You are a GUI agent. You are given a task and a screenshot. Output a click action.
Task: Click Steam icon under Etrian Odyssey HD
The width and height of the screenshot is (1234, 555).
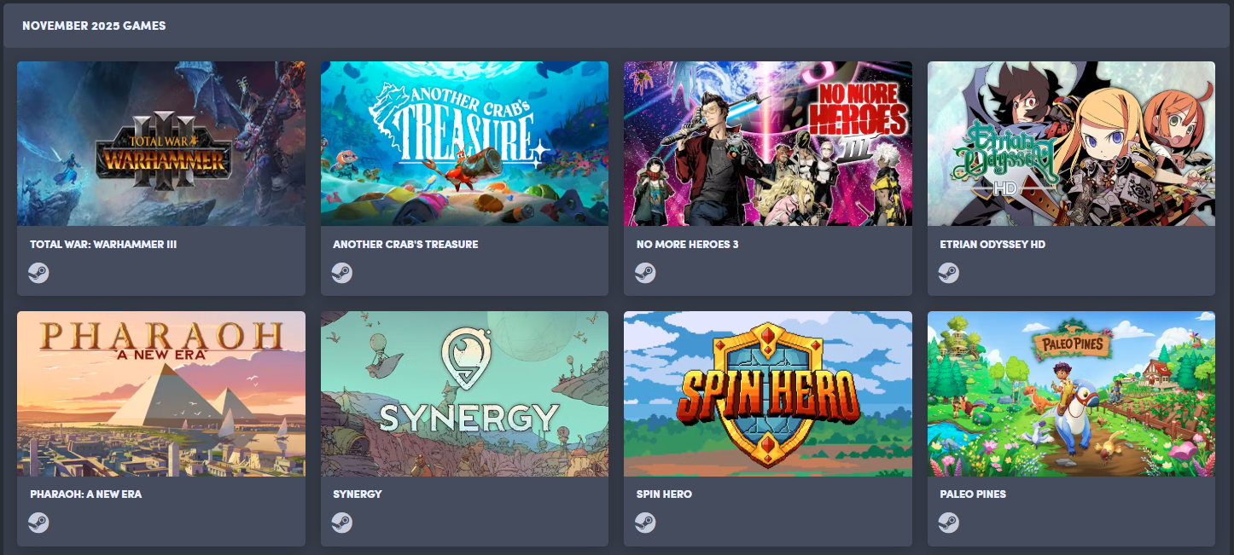click(x=949, y=273)
